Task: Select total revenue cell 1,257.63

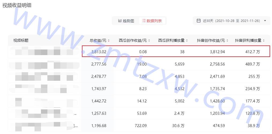Action: pyautogui.click(x=99, y=113)
